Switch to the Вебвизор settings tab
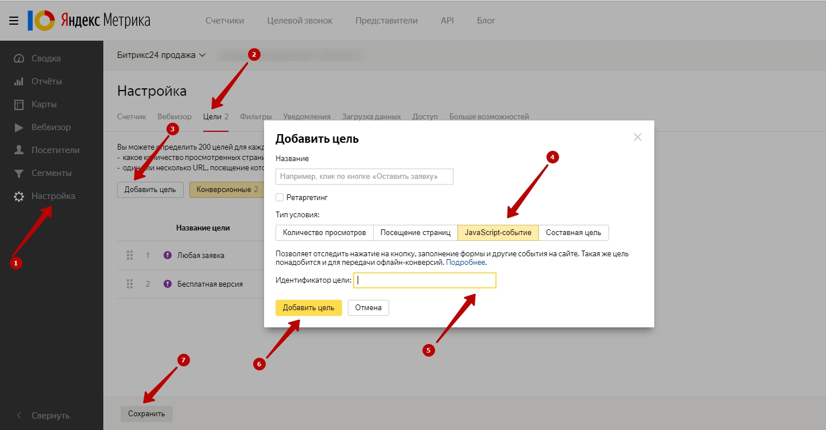The image size is (826, 430). (174, 116)
